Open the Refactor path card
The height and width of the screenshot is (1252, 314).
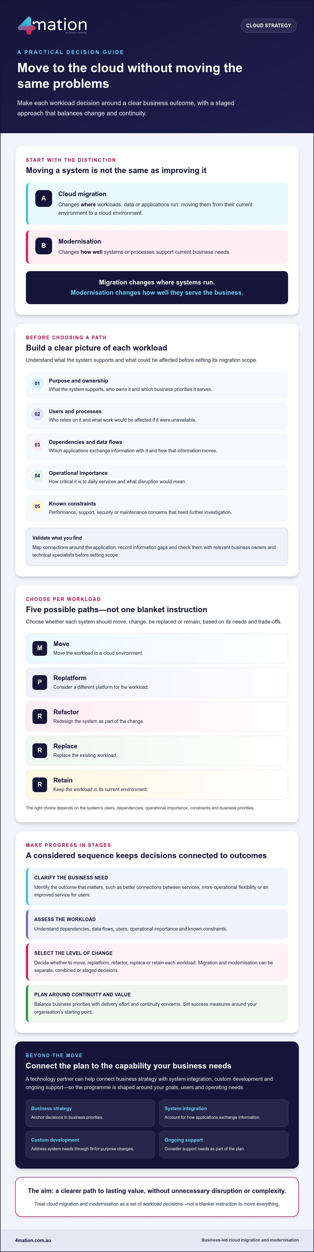(x=157, y=716)
